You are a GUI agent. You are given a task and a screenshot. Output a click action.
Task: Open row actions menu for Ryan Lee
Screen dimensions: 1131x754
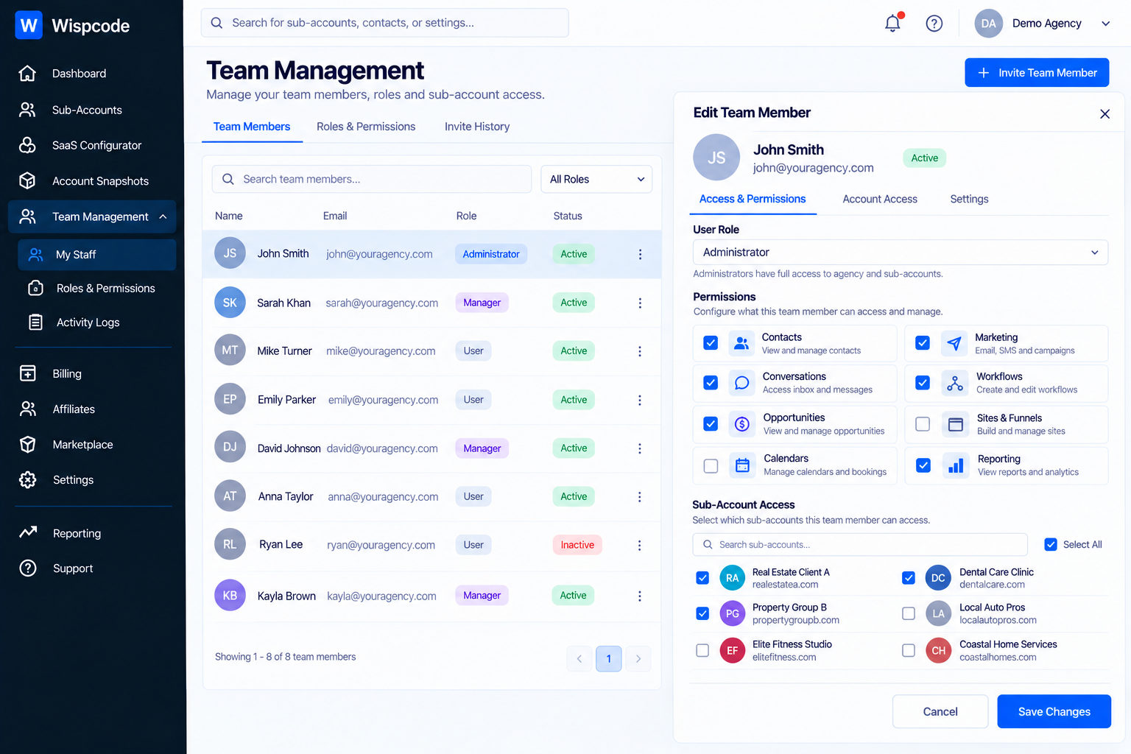tap(639, 546)
